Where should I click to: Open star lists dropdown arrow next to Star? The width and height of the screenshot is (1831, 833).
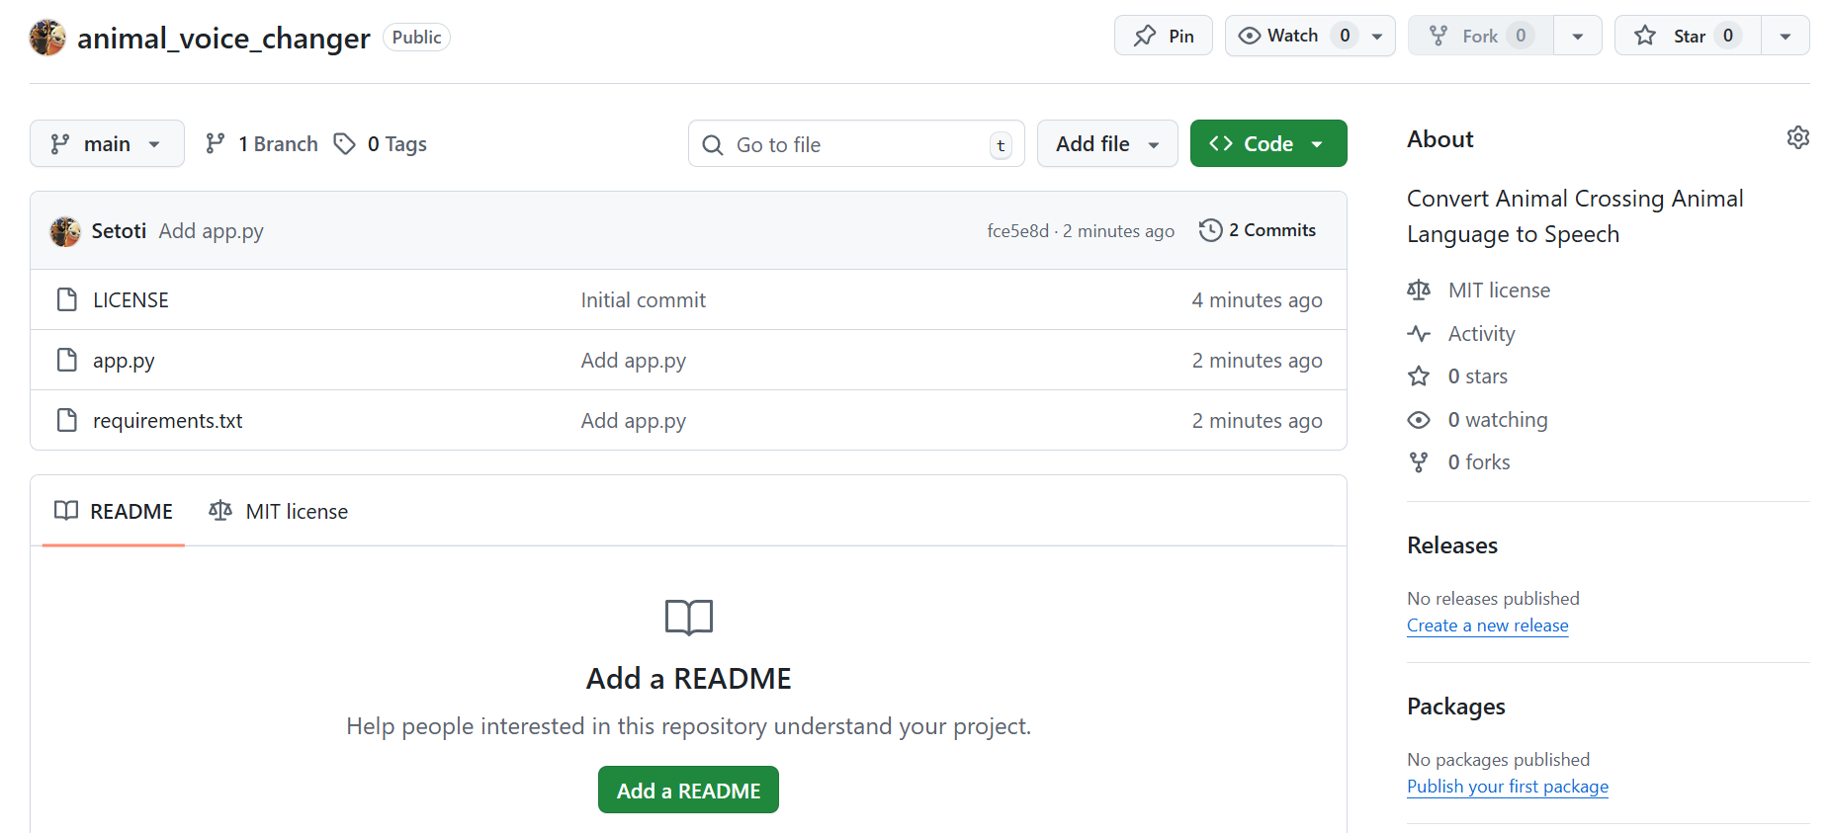click(x=1785, y=37)
